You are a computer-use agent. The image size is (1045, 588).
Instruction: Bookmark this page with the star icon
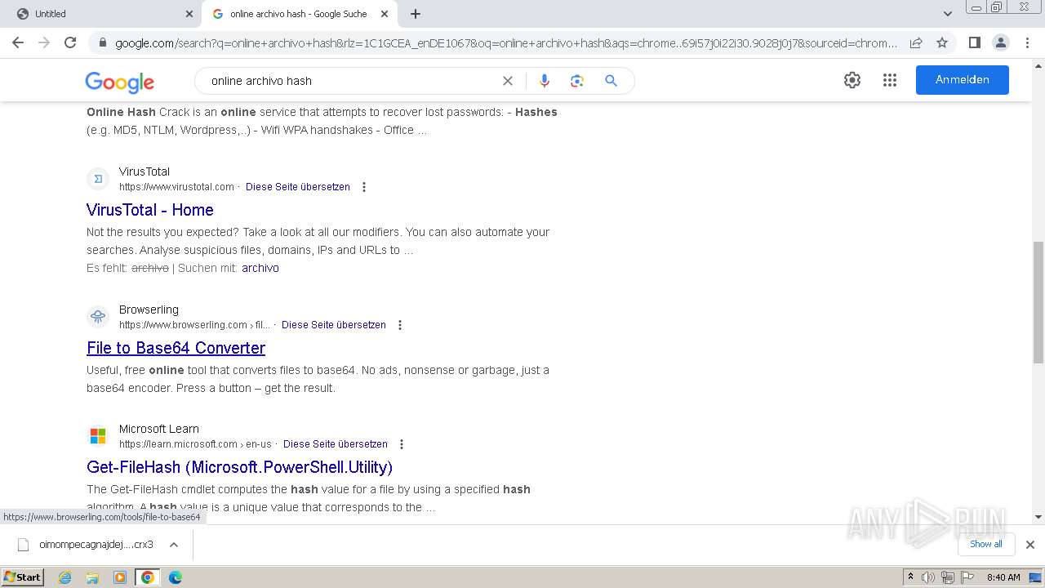[942, 42]
